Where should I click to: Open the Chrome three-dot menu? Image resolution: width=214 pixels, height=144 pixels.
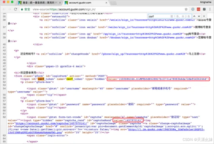(210, 9)
